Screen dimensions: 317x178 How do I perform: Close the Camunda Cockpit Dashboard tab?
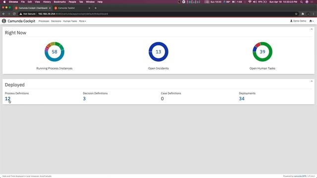coord(50,8)
